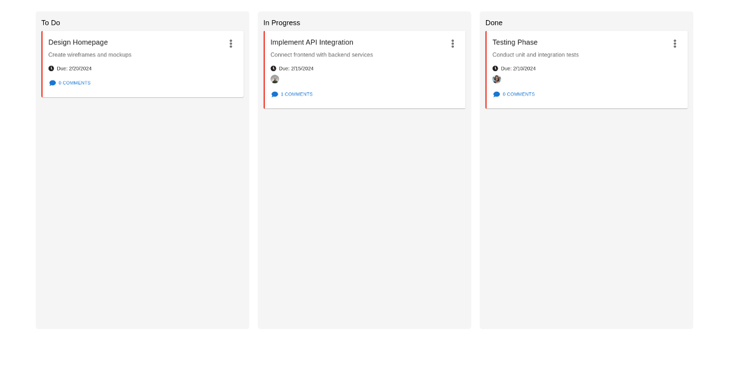Click the comment bubble icon on Testing Phase card
Screen dimensions: 729x383
pos(496,94)
